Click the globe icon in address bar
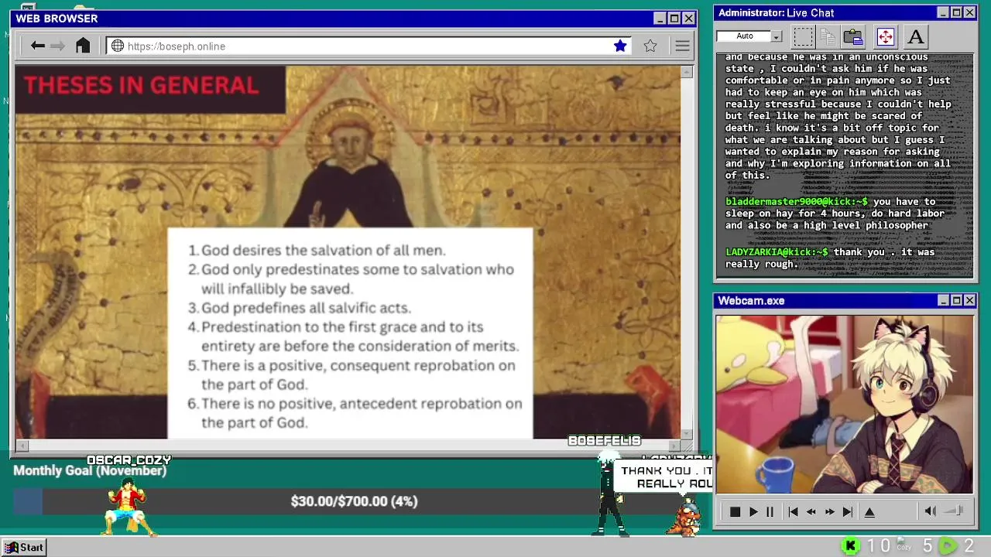Image resolution: width=991 pixels, height=557 pixels. (x=118, y=46)
